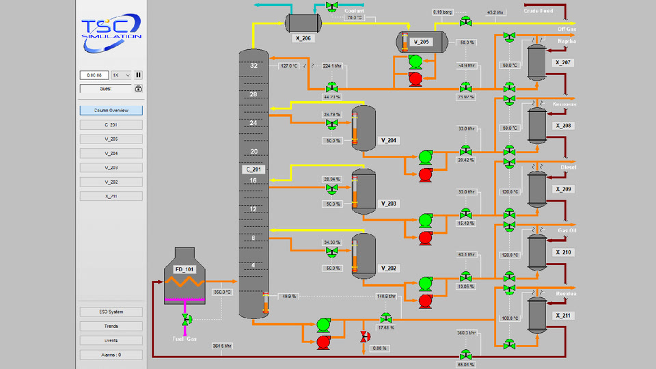Screen dimensions: 656x369
Task: Select the X_211 heat exchanger for Residue
Action: (537, 316)
